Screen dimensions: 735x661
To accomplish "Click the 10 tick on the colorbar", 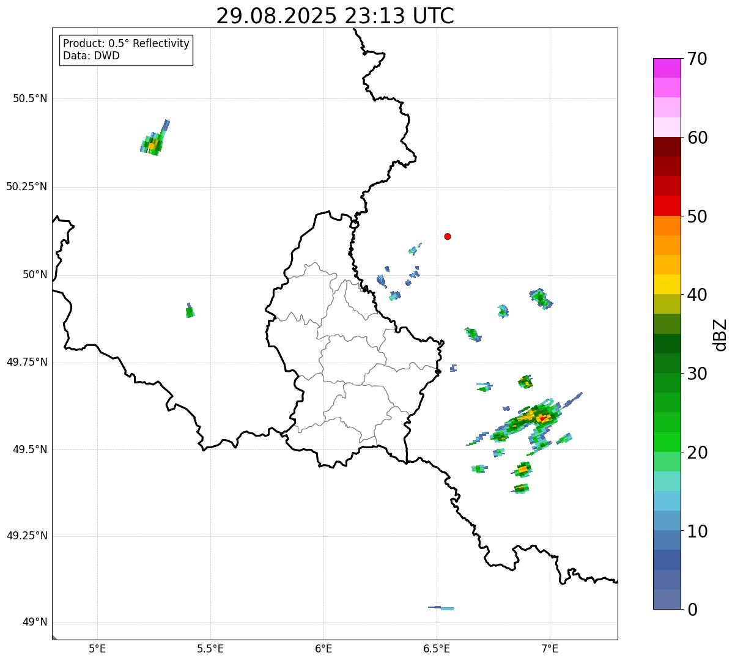I will tap(697, 531).
